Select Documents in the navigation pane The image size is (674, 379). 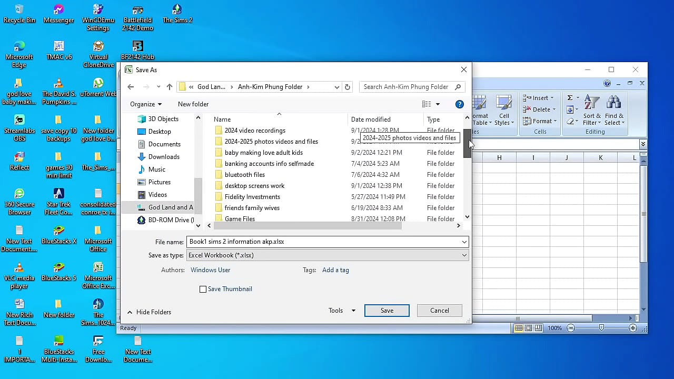[x=164, y=144]
